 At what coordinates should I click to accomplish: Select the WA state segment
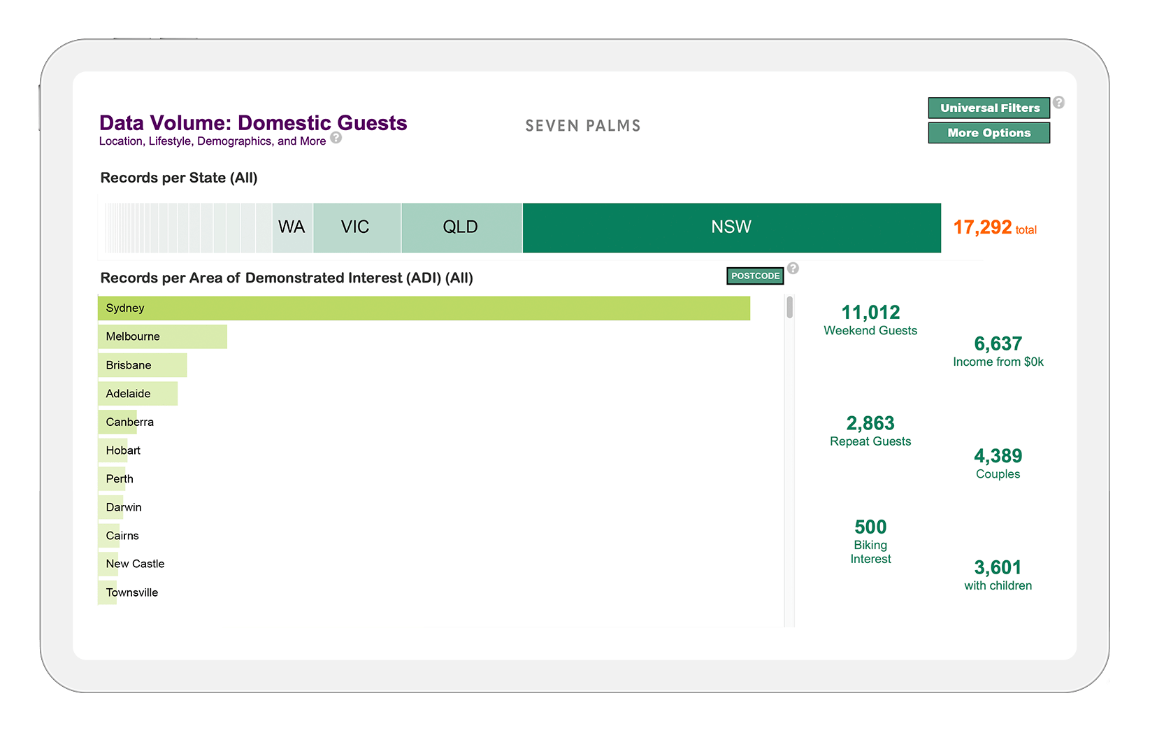[292, 227]
